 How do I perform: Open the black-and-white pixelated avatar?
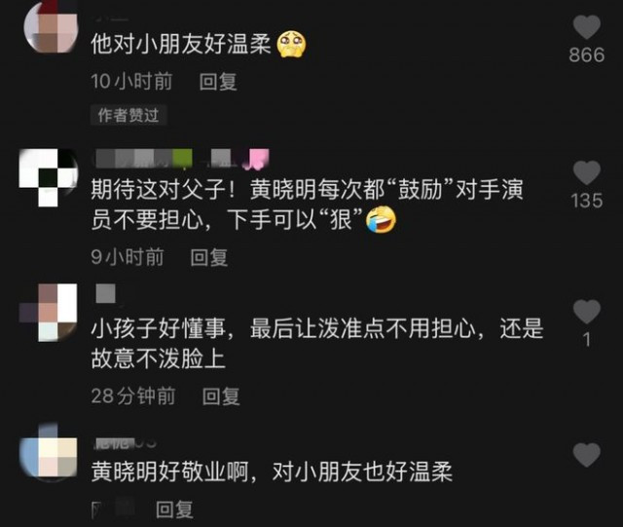(48, 177)
